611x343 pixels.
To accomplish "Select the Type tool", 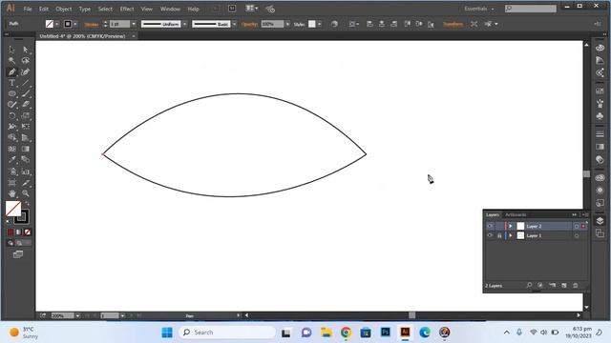I will point(11,83).
